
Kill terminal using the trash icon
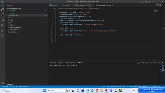coord(154,63)
